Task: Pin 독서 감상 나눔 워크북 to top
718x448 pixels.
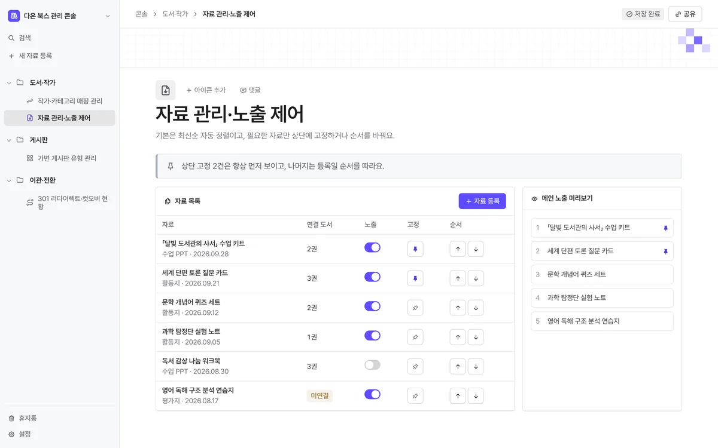Action: (415, 366)
